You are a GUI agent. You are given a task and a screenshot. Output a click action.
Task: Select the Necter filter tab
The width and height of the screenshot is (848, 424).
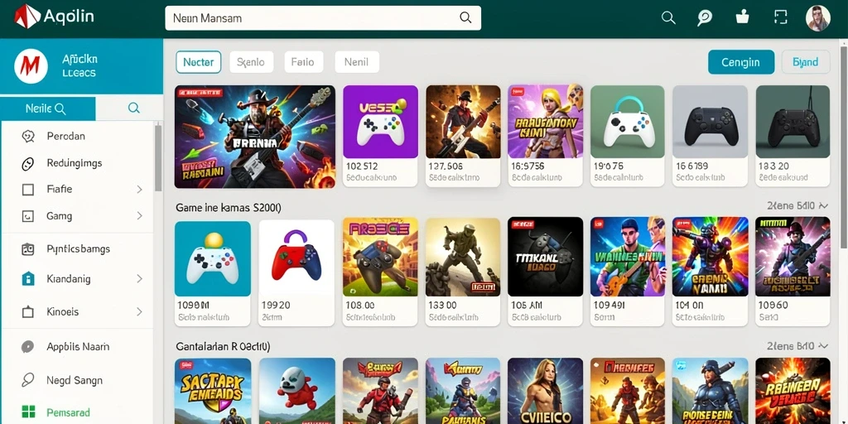199,62
